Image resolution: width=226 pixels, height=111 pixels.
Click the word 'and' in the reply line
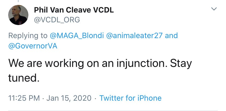(x=171, y=36)
